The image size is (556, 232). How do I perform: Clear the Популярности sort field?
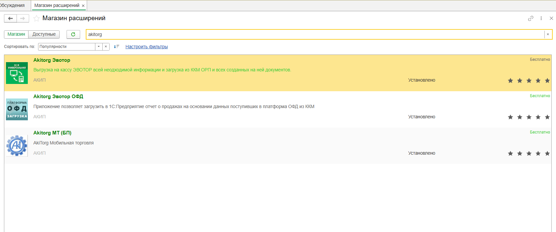coord(106,47)
